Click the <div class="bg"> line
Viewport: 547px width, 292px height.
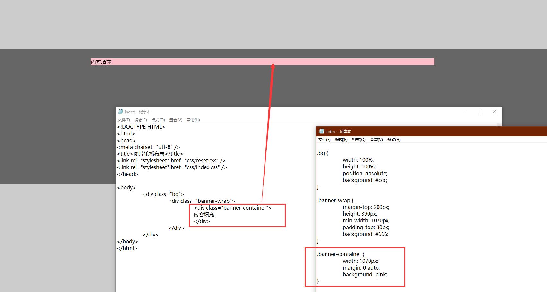tap(163, 194)
